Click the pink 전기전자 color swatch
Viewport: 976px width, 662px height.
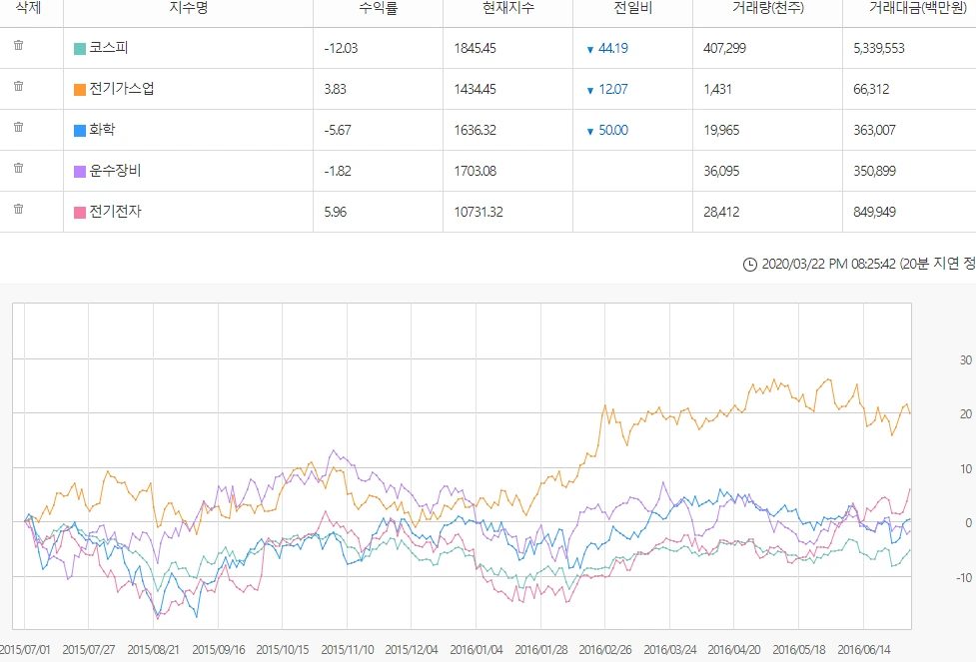[x=80, y=213]
